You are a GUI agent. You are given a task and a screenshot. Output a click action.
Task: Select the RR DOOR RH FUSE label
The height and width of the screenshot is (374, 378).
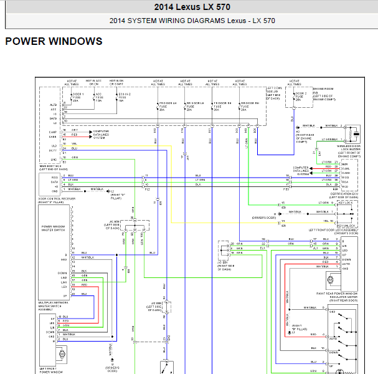pyautogui.click(x=250, y=107)
